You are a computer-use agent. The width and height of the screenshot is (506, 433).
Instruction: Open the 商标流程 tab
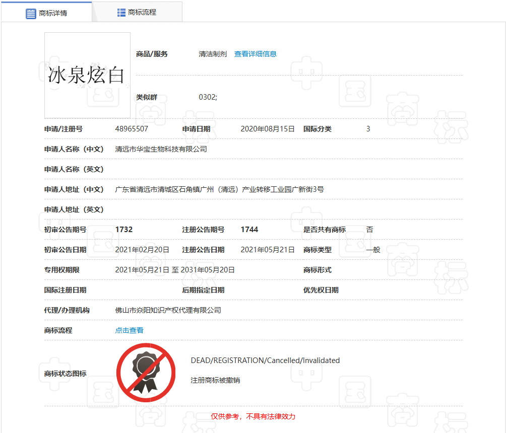(137, 12)
